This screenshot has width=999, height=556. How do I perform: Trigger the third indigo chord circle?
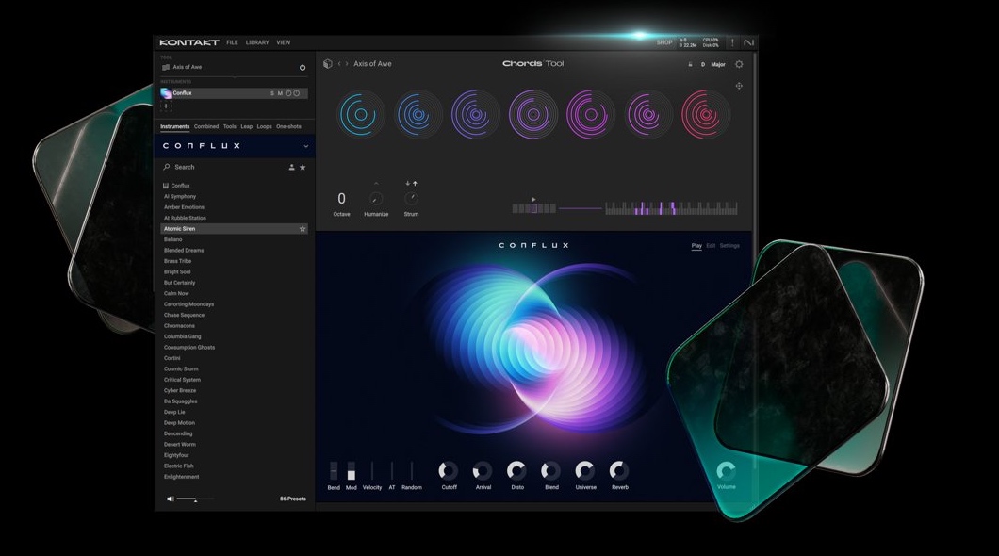point(475,115)
